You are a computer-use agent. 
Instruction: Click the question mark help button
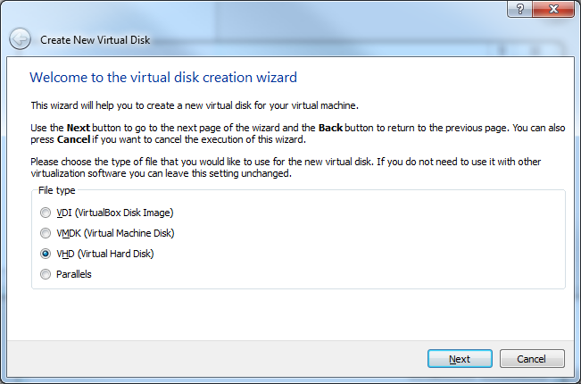coord(519,8)
